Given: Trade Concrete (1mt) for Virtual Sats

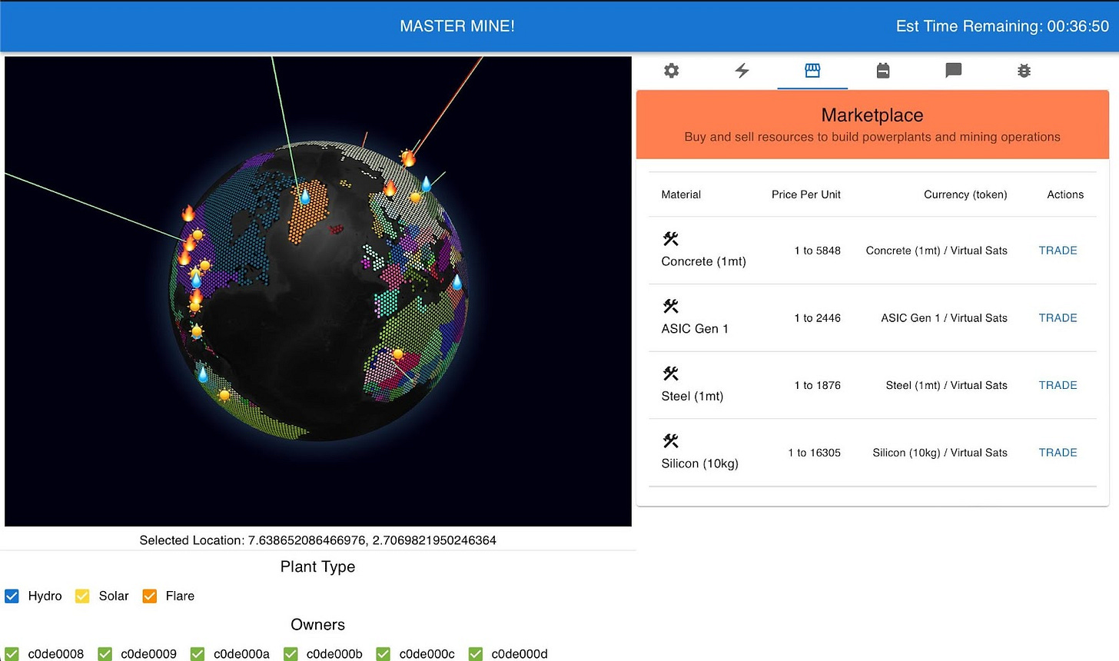Looking at the screenshot, I should pos(1058,251).
